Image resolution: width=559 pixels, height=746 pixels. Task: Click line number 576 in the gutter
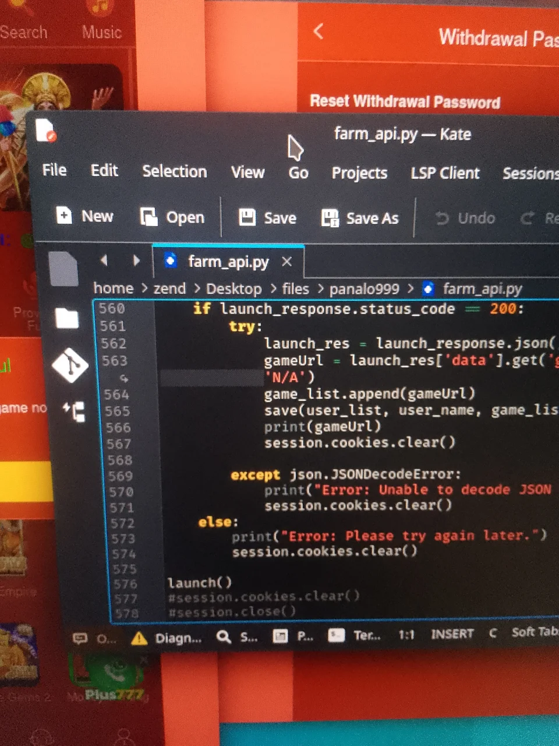tap(125, 583)
